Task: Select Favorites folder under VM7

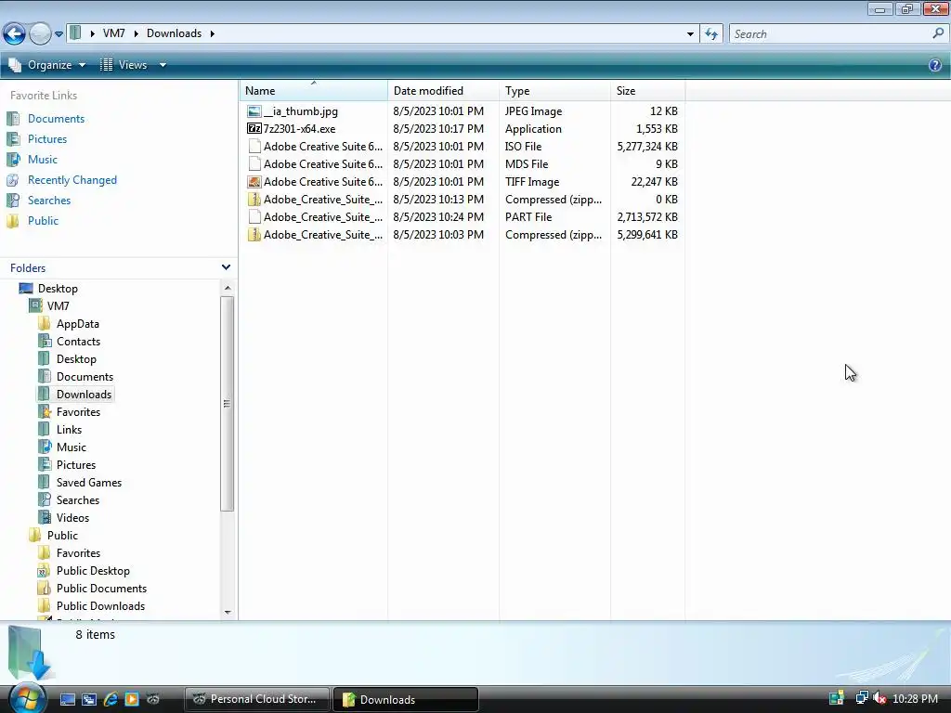Action: (78, 411)
